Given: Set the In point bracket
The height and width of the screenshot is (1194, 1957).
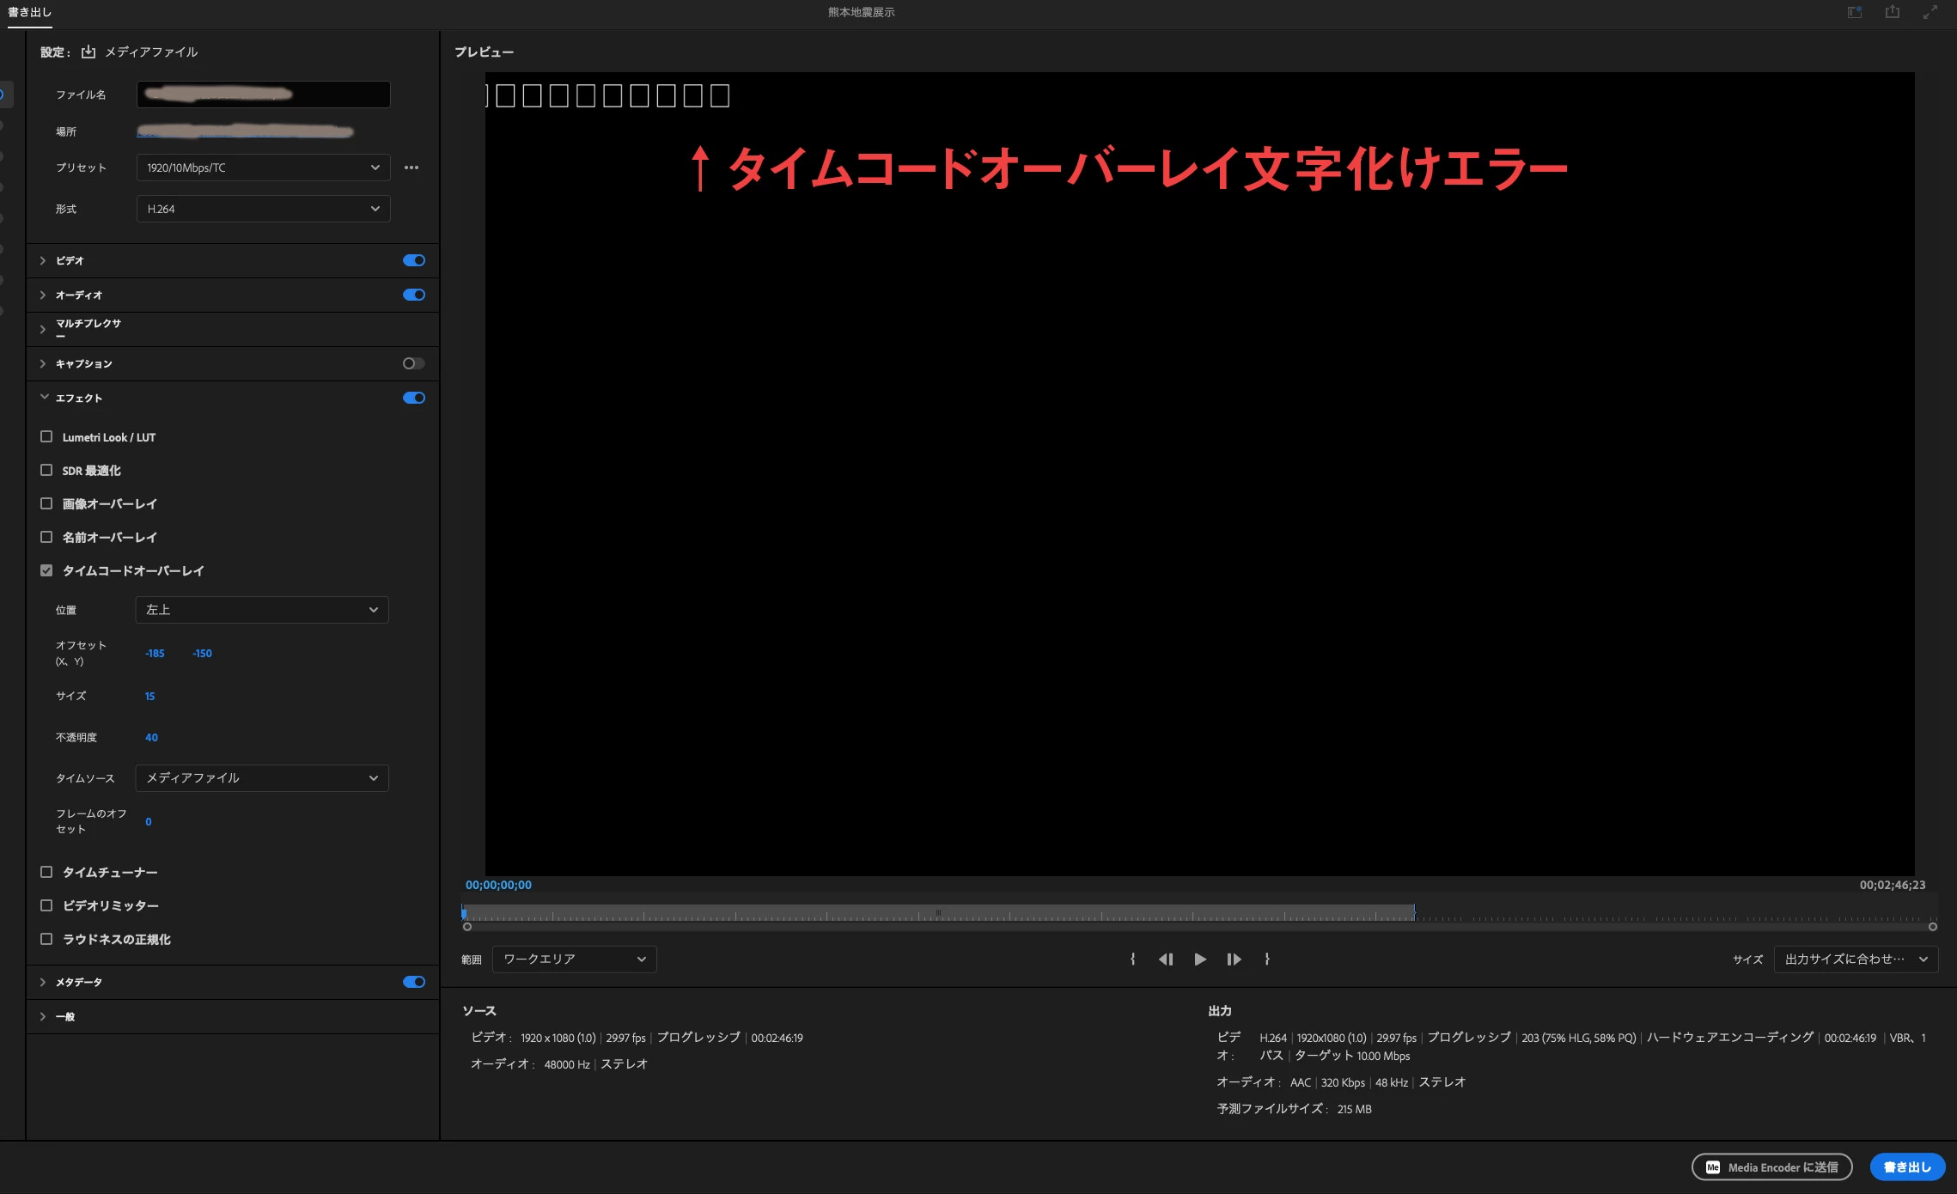Looking at the screenshot, I should [x=1133, y=959].
